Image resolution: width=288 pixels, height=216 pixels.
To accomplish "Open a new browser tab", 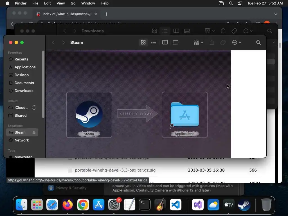I will click(106, 14).
